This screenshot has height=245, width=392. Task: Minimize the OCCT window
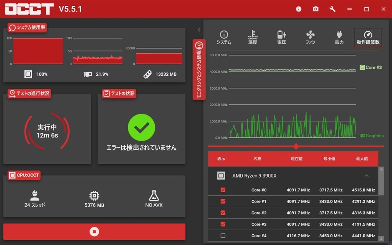tap(350, 9)
